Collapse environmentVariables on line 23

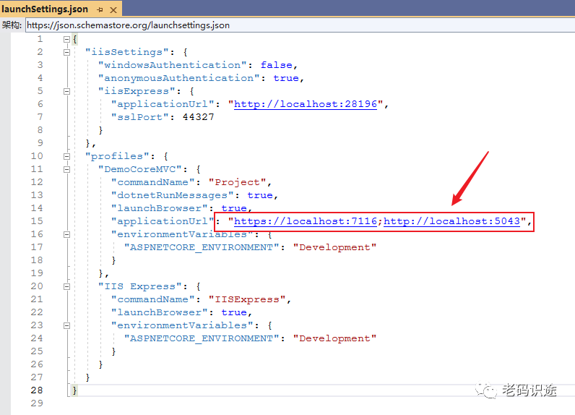pyautogui.click(x=66, y=325)
